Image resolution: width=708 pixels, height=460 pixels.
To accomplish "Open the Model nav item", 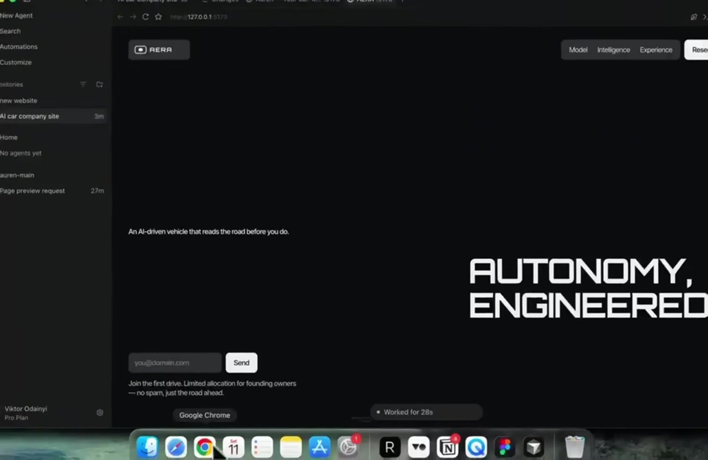I will point(578,50).
